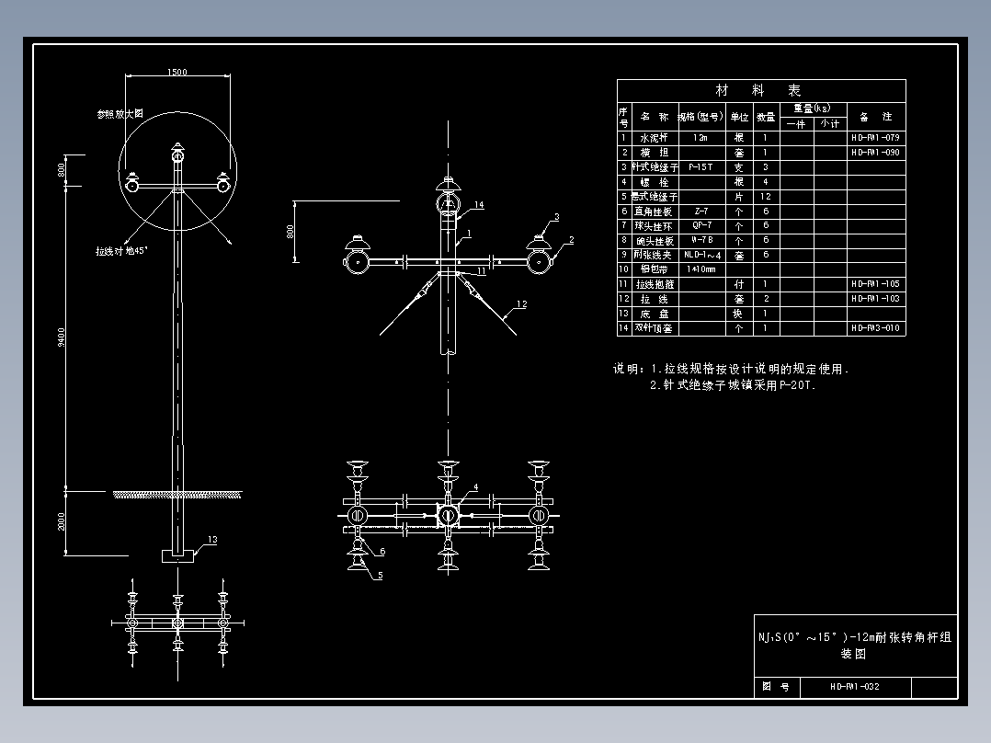Viewport: 991px width, 743px height.
Task: Click the drawing title 'NJ₁S(0°~15°)-12m耐张转角杆组装图'
Action: 855,645
